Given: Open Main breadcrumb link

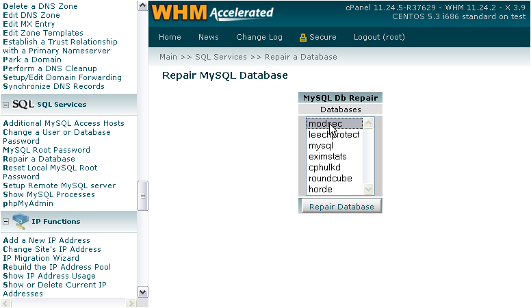Looking at the screenshot, I should click(x=168, y=57).
